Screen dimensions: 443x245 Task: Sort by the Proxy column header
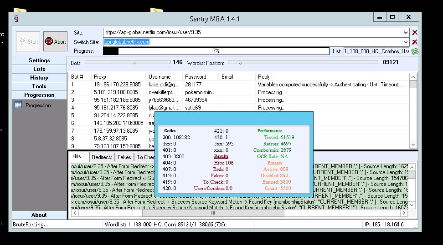118,77
